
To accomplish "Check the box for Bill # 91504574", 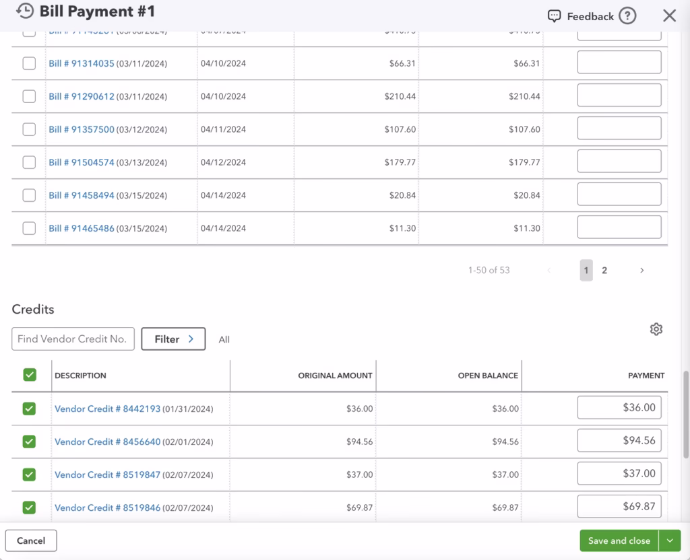I will 29,162.
